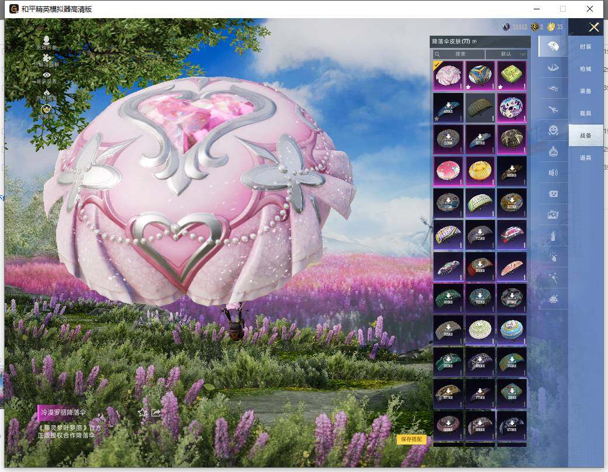The width and height of the screenshot is (608, 472).
Task: Switch to the 道具 tab
Action: click(586, 158)
